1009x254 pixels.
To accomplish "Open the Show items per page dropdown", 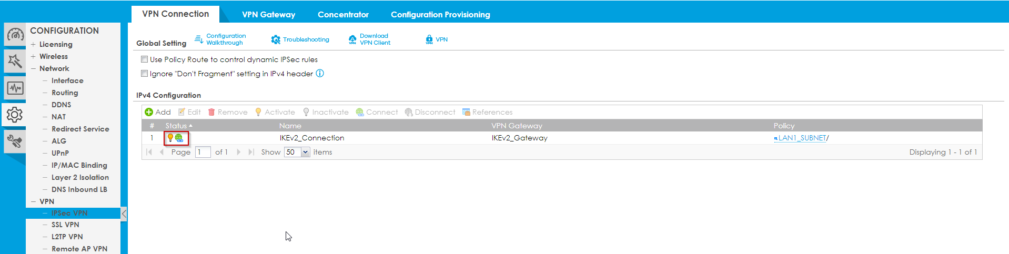I will [305, 152].
